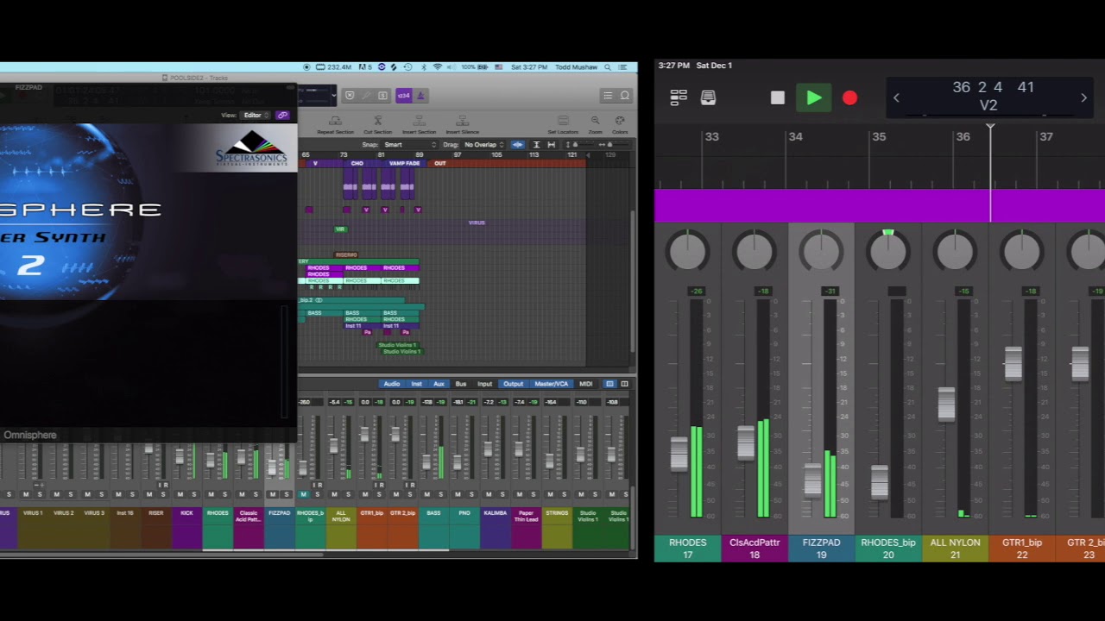
Task: Open the List Editors icon
Action: [x=608, y=96]
